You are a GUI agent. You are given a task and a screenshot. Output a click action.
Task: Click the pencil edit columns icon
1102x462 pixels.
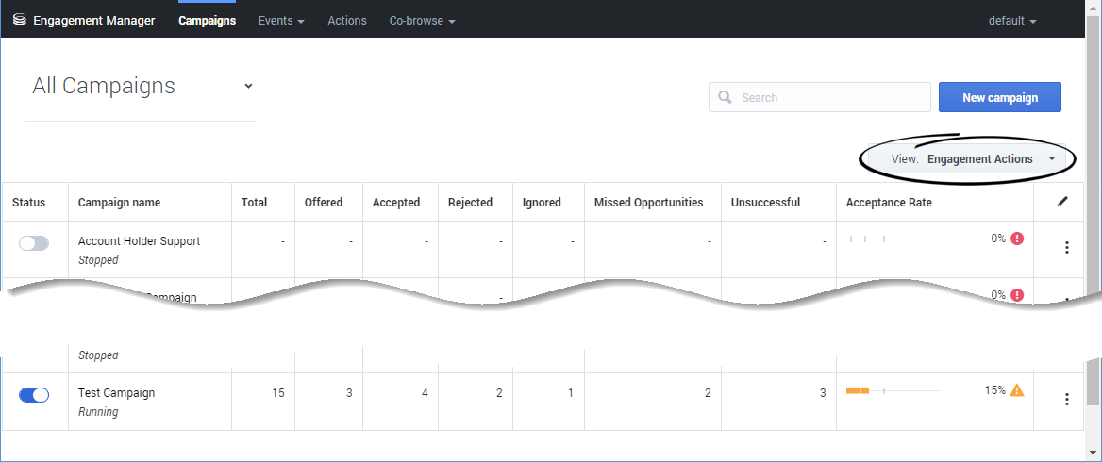1063,202
